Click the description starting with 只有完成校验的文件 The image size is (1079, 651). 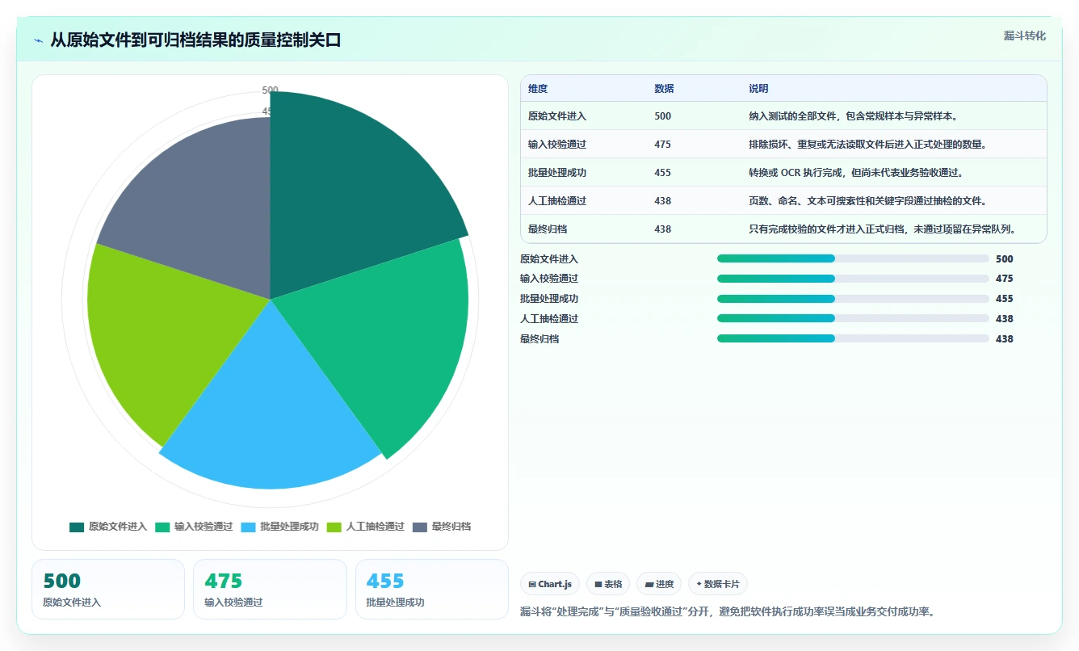pyautogui.click(x=882, y=229)
